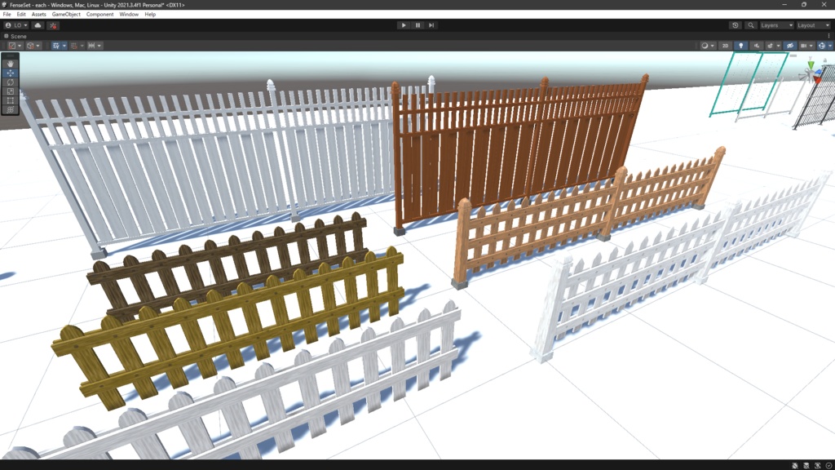Expand the grid settings dropdown arrow
Screen dimensions: 835x470
click(64, 46)
